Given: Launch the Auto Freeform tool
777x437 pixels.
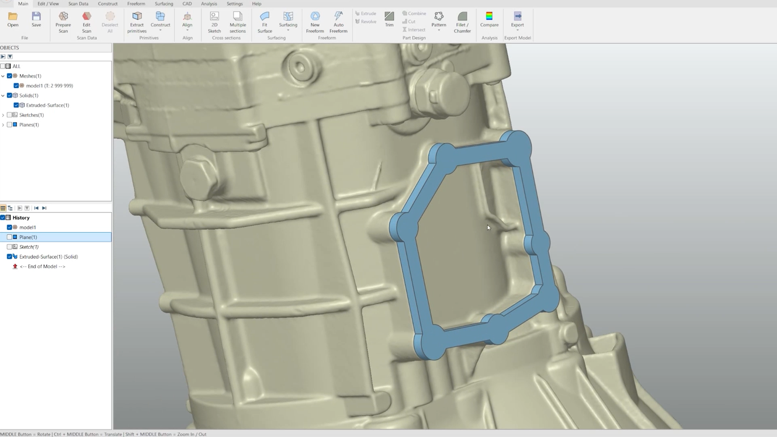Looking at the screenshot, I should (338, 16).
